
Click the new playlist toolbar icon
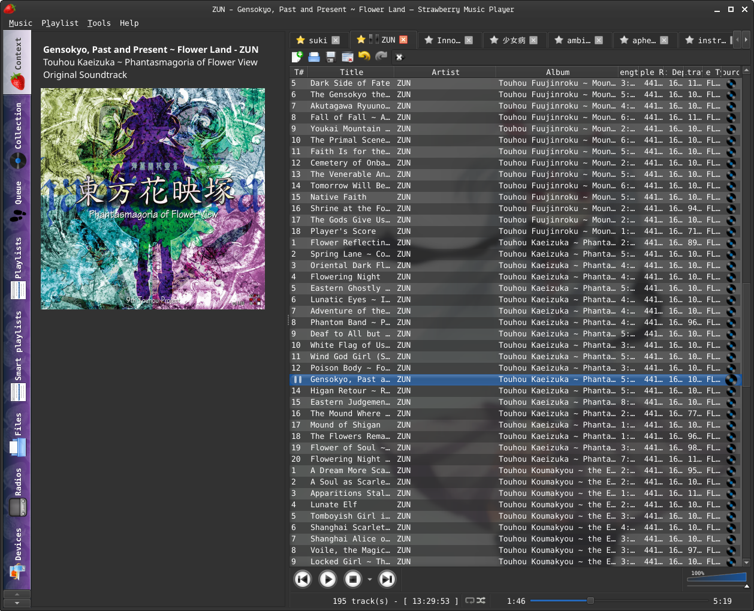[x=297, y=57]
